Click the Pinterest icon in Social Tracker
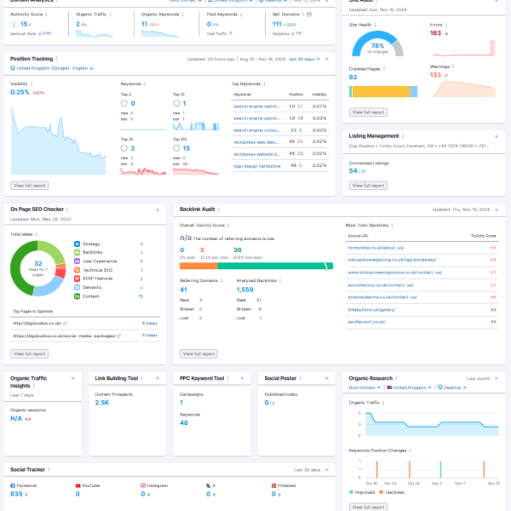 point(273,485)
